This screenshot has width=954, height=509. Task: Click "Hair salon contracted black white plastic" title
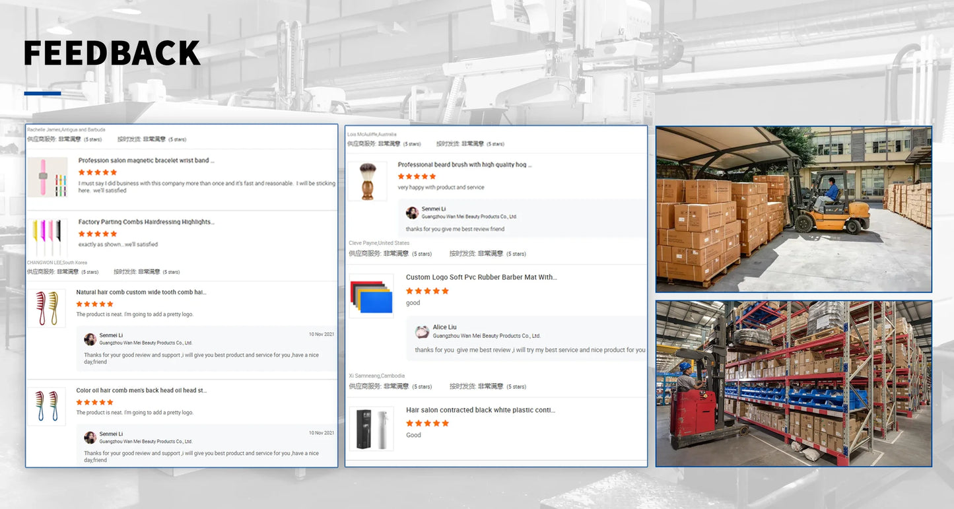click(480, 410)
